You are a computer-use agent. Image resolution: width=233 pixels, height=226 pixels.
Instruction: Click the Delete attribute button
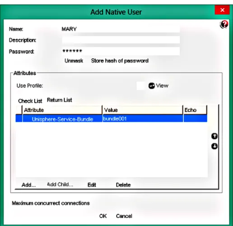(x=123, y=185)
